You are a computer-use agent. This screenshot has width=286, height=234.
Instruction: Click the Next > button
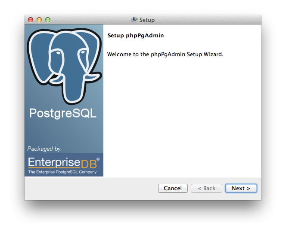click(241, 188)
